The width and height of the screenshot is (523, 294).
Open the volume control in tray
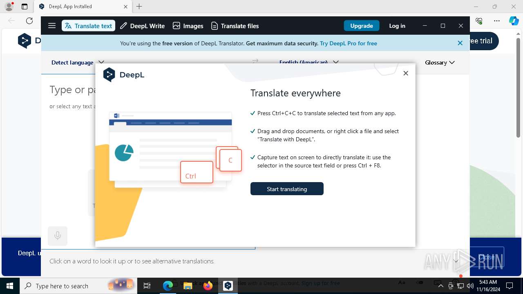[470, 286]
